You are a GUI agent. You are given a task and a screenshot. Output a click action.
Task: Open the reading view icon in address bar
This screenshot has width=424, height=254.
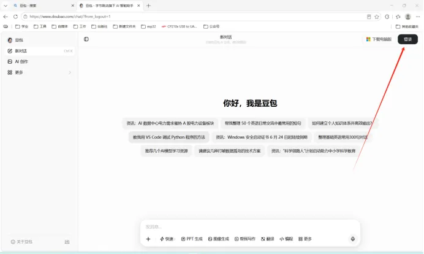(x=369, y=17)
